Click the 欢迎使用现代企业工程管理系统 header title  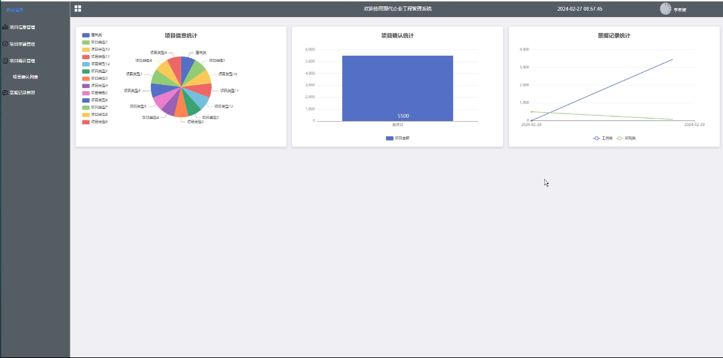(x=397, y=10)
